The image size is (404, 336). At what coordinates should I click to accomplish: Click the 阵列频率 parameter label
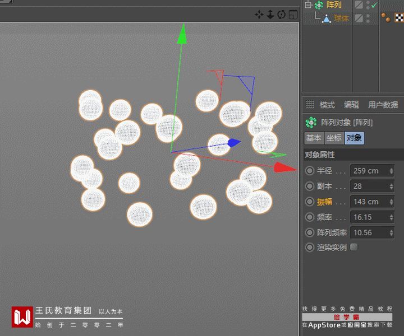[x=332, y=232]
